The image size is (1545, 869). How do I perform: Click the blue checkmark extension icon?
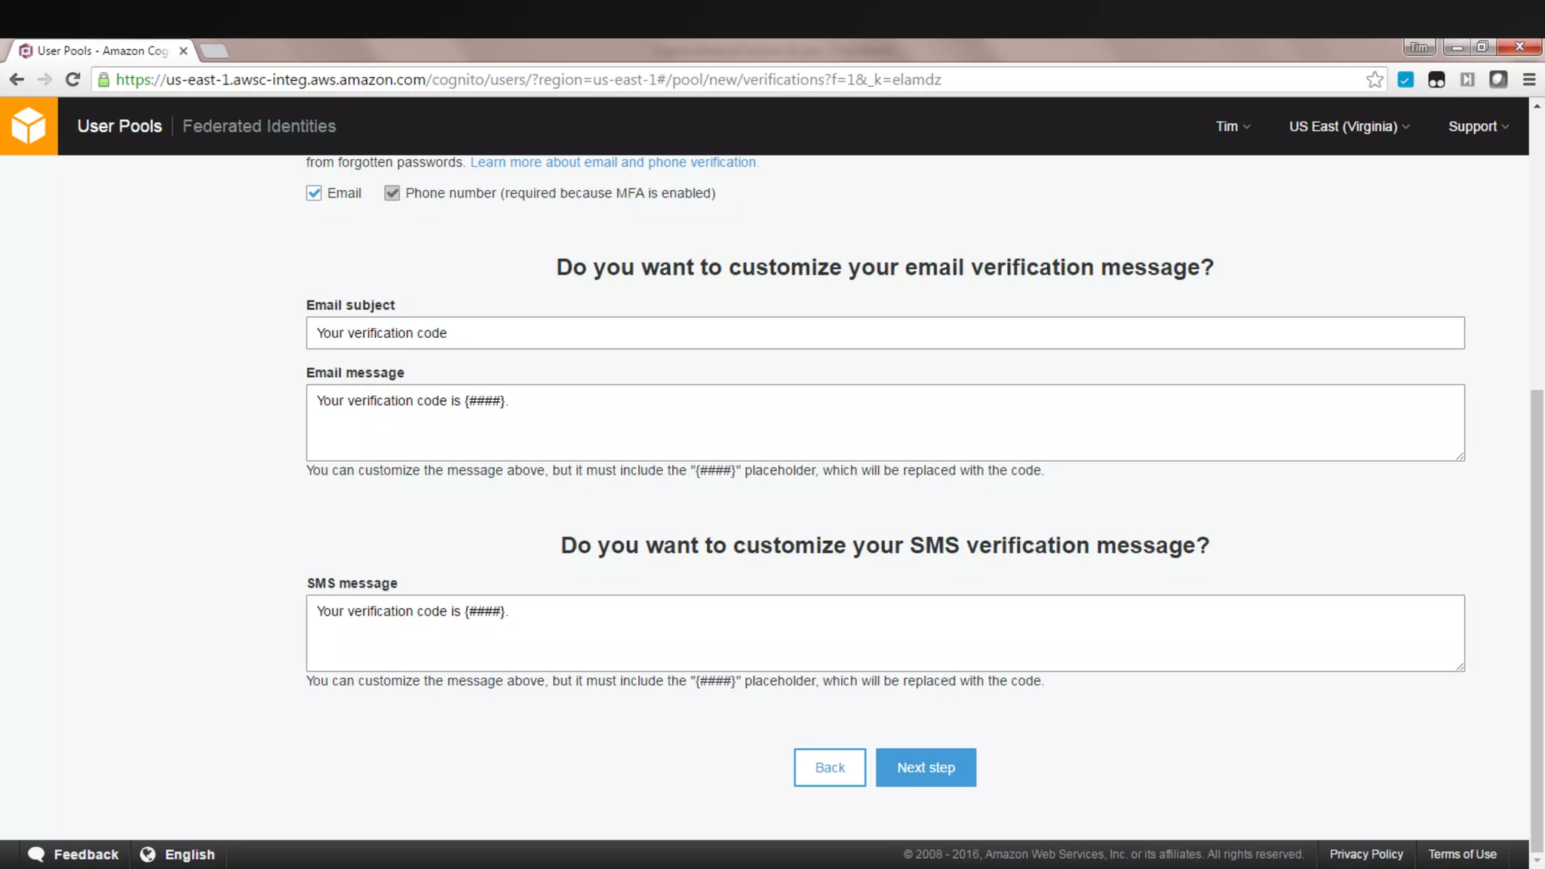tap(1405, 79)
